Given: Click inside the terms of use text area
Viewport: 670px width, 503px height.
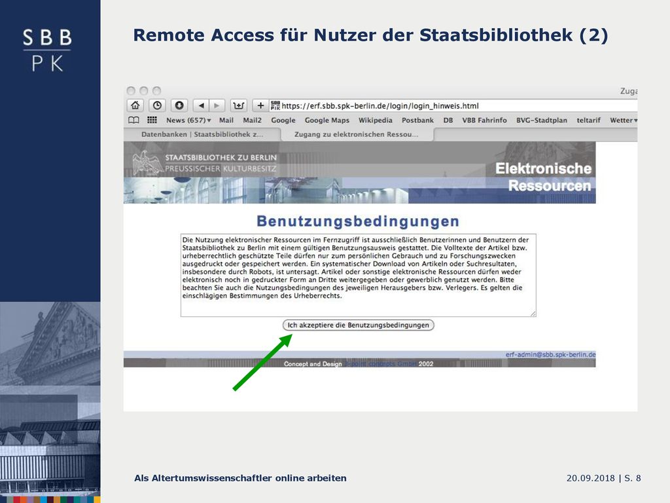Looking at the screenshot, I should [x=358, y=275].
